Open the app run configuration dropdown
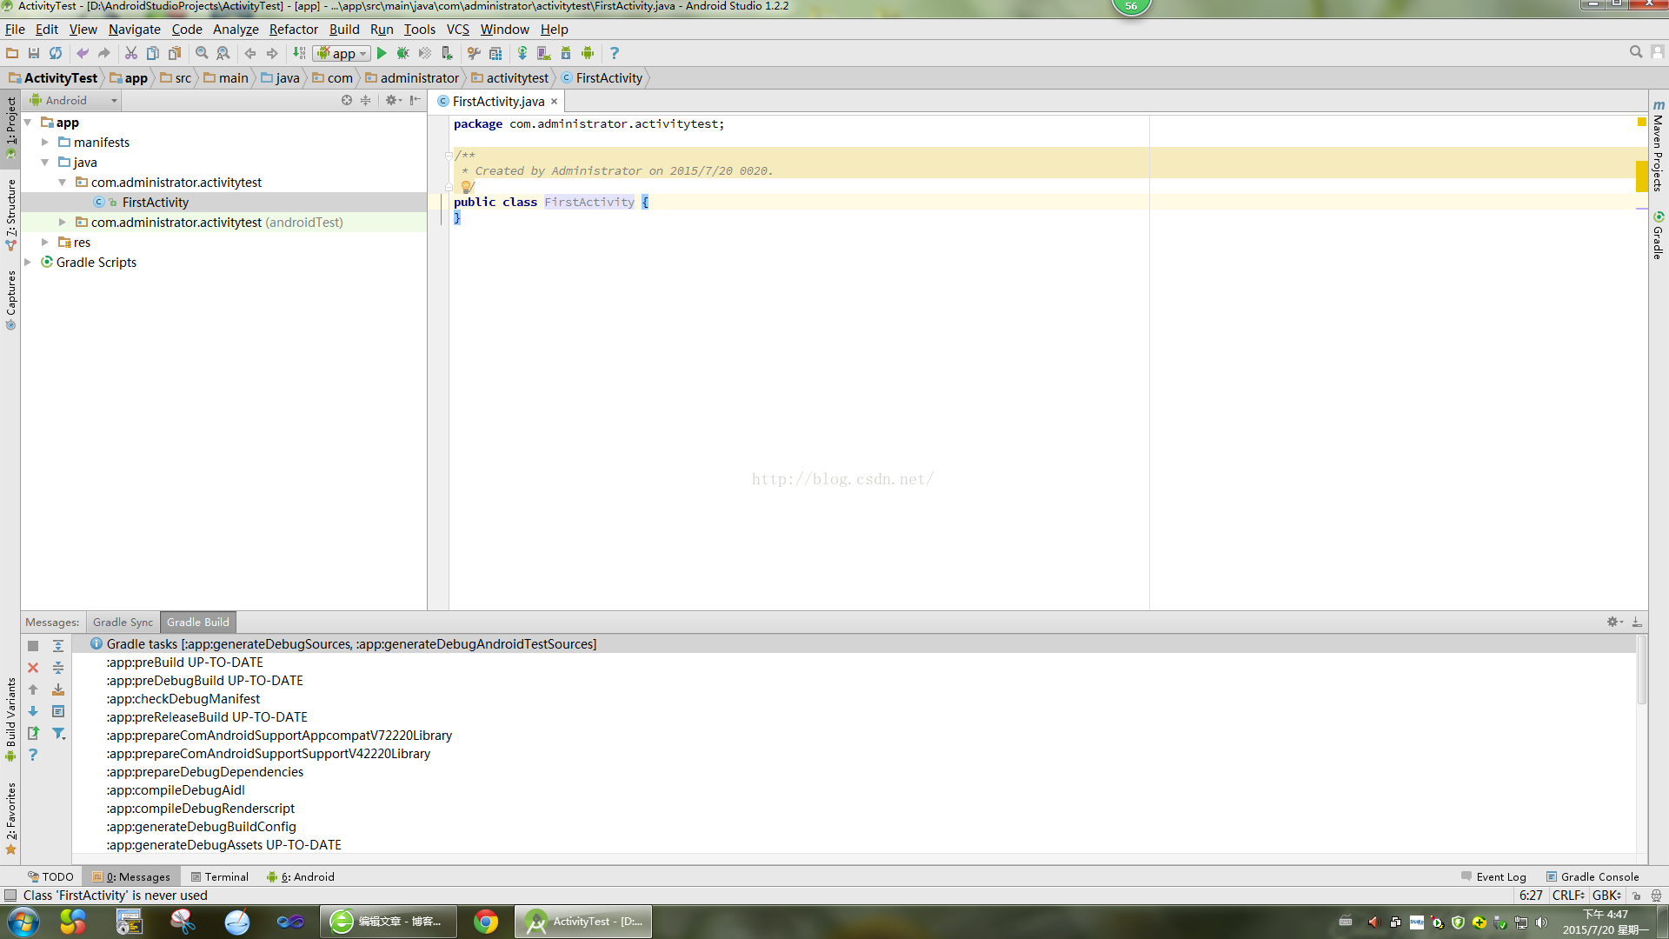This screenshot has width=1669, height=939. [342, 53]
